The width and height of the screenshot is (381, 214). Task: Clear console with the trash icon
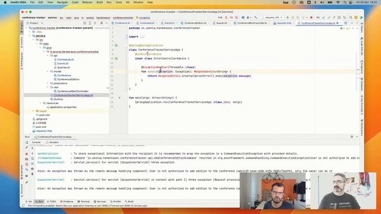[32, 174]
